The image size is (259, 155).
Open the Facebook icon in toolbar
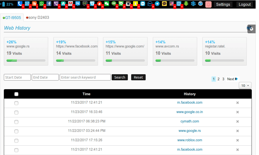coord(49,4)
